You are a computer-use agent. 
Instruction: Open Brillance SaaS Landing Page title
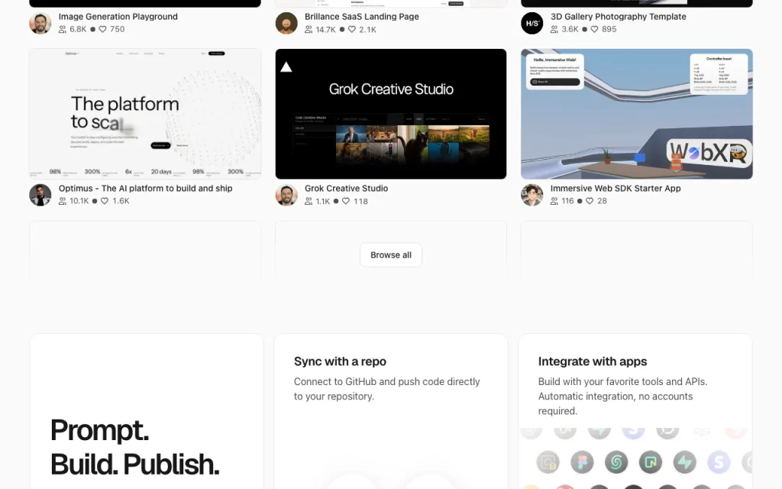361,17
